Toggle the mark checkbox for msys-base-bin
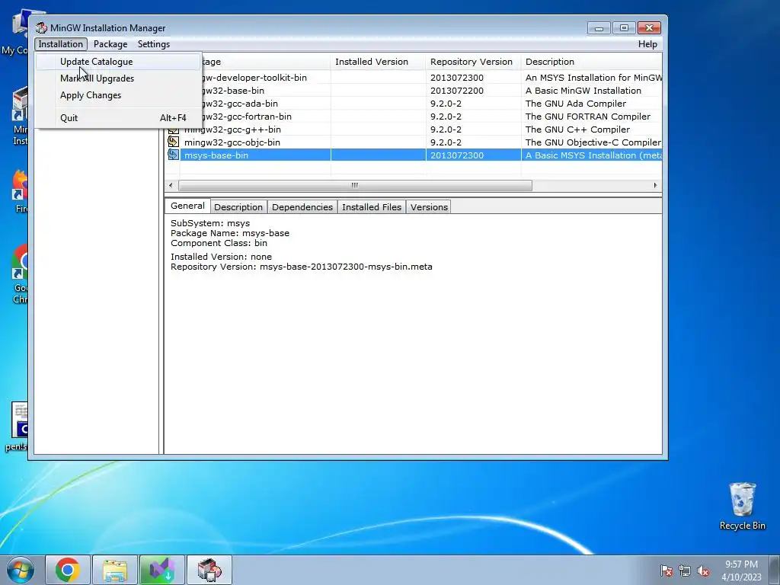The width and height of the screenshot is (780, 585). (x=173, y=155)
